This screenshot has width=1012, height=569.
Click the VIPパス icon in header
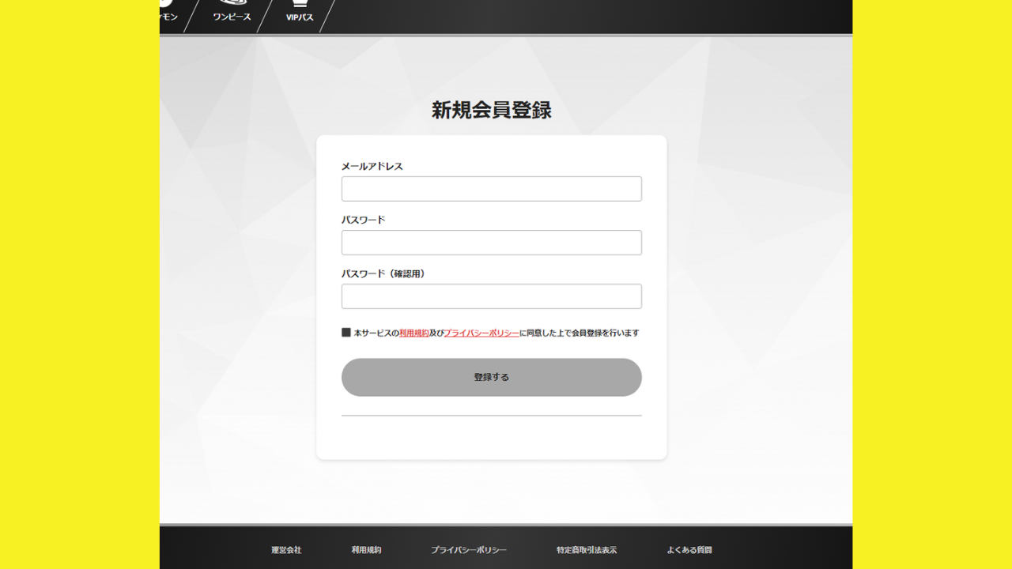(300, 4)
